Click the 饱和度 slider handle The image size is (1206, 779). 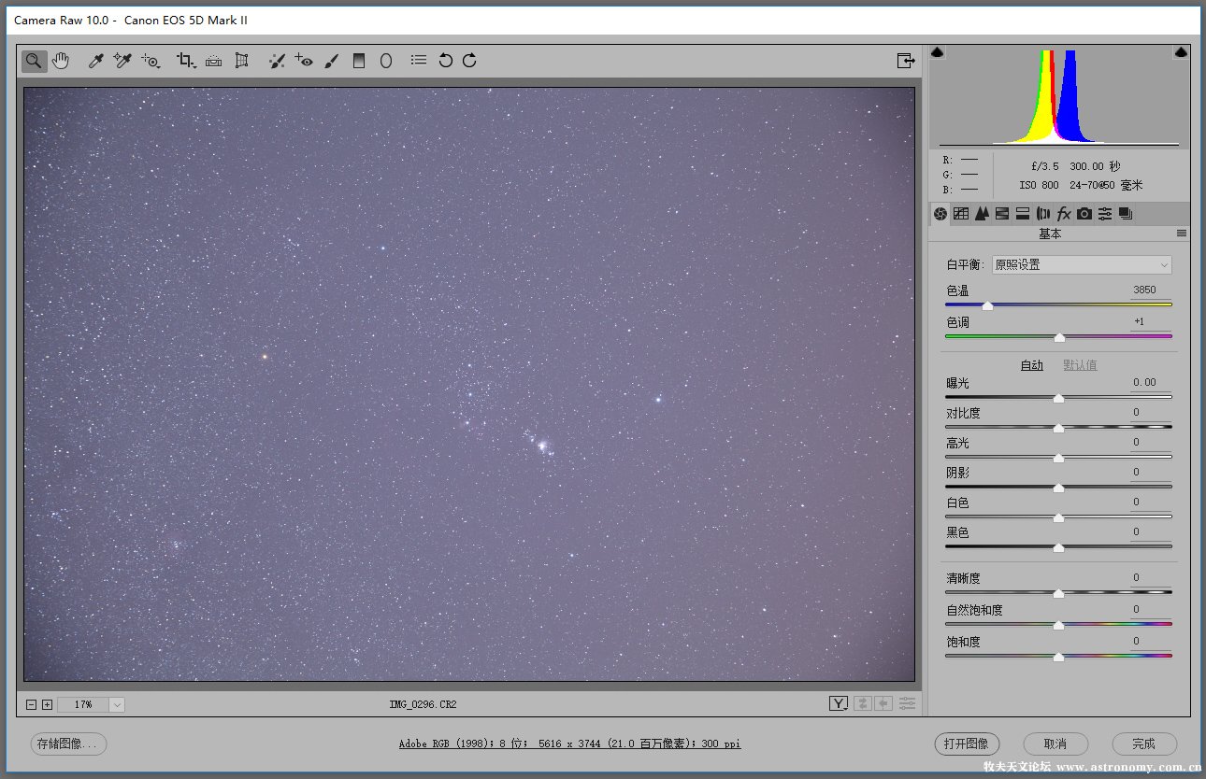click(x=1058, y=657)
